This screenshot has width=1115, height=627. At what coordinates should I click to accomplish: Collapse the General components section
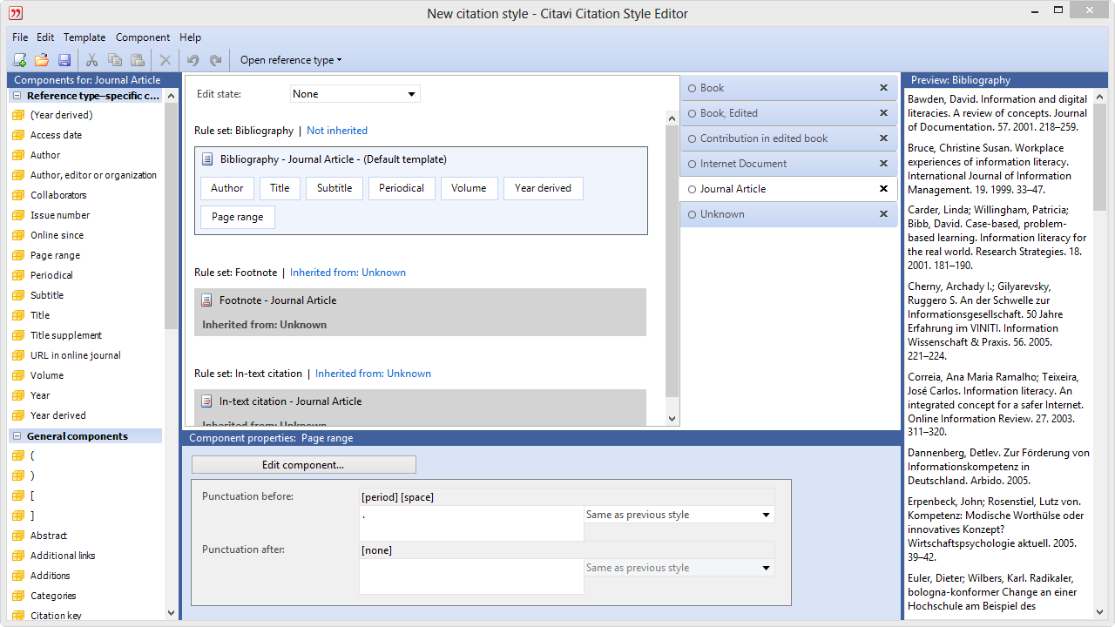pyautogui.click(x=17, y=436)
